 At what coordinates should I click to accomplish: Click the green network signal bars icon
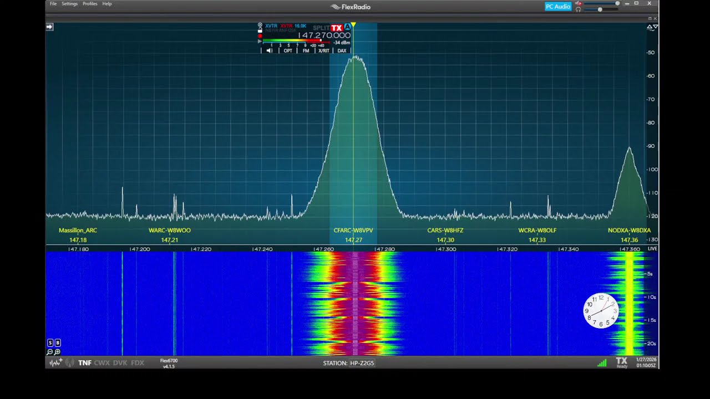(602, 363)
